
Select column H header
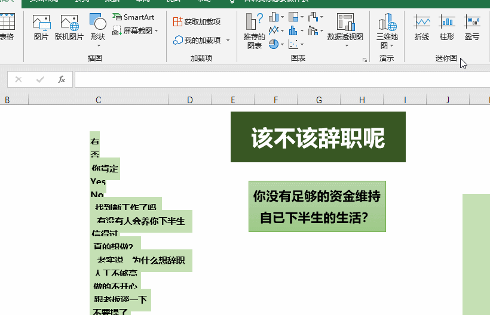[362, 100]
